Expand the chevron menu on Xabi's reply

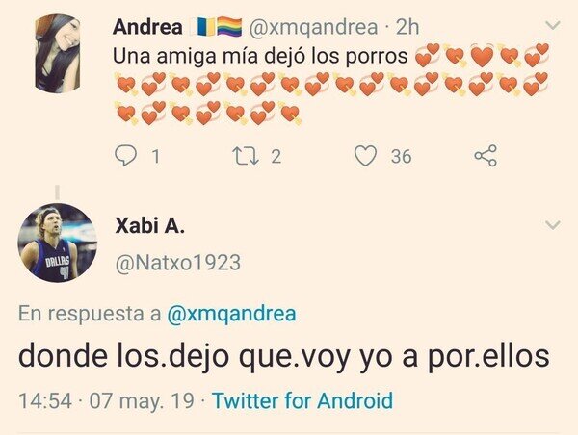pos(553,224)
